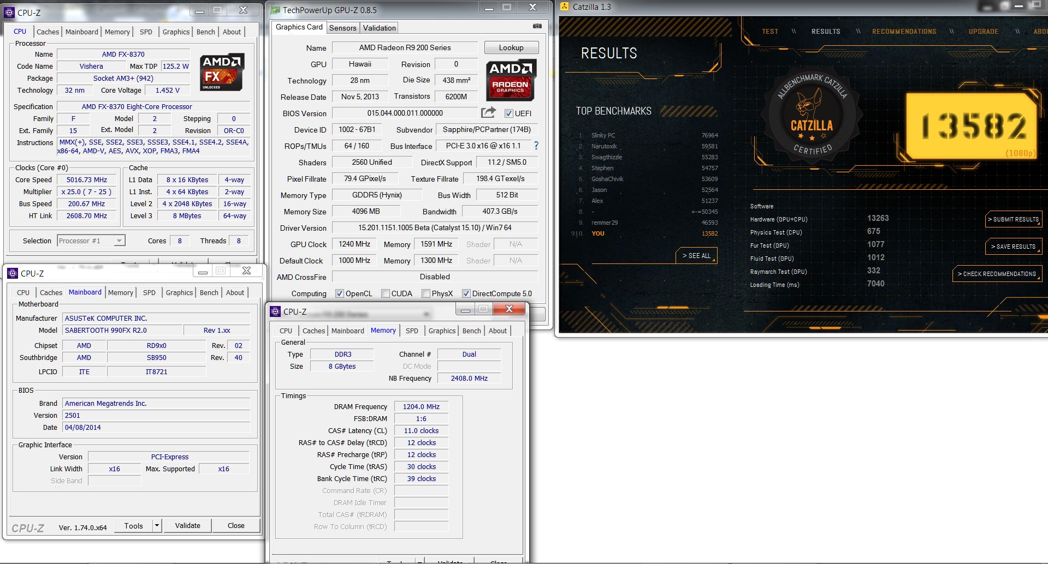Screen dimensions: 1048x564
Task: Click the Close button in CPU-Z Mainboard window
Action: pyautogui.click(x=236, y=526)
